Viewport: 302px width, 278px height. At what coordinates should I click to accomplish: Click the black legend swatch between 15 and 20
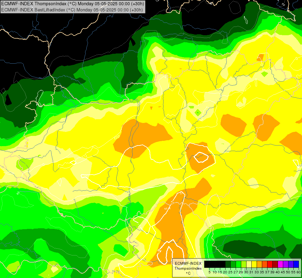pyautogui.click(x=223, y=264)
